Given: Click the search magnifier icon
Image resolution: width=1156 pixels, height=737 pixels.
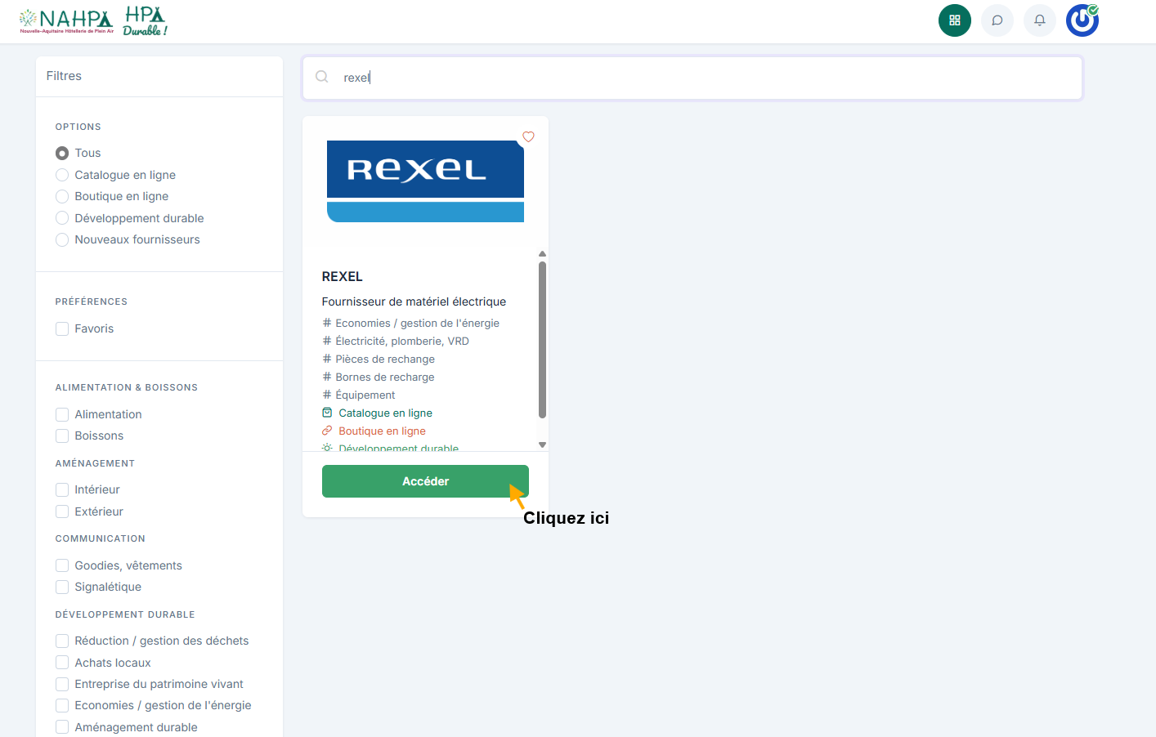Looking at the screenshot, I should coord(322,77).
